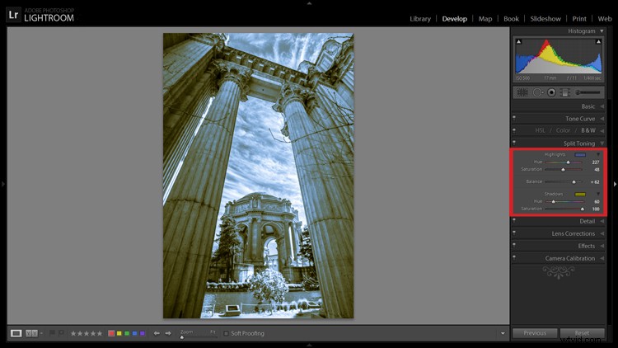Toggle Split Toning panel on/off switch
The width and height of the screenshot is (618, 348).
(514, 143)
